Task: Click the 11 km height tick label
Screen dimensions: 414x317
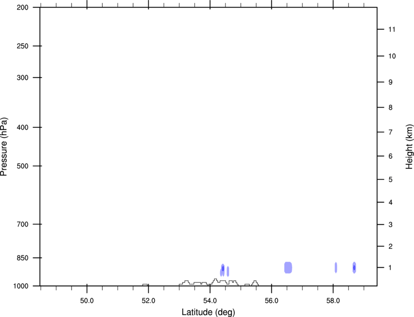Action: pyautogui.click(x=392, y=29)
